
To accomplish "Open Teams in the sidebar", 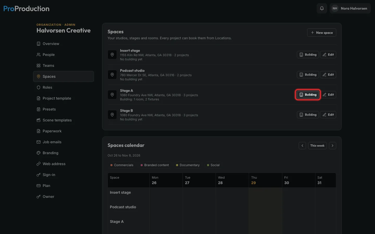I will point(64,66).
